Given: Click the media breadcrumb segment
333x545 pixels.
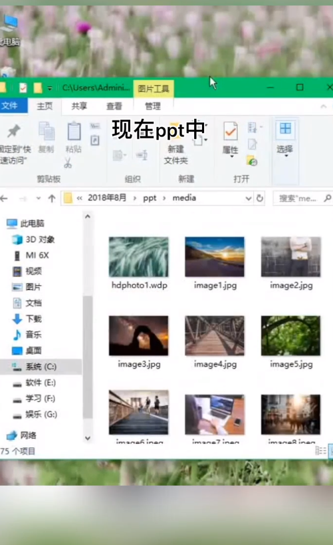Looking at the screenshot, I should click(184, 198).
